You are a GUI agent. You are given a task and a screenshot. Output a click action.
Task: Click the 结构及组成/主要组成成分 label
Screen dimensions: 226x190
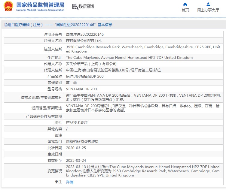point(41,98)
